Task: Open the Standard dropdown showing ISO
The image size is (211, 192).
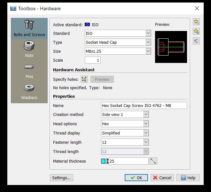Action: (x=118, y=33)
